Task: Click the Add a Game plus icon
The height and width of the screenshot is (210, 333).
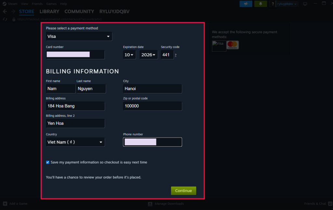Action: [x=5, y=203]
